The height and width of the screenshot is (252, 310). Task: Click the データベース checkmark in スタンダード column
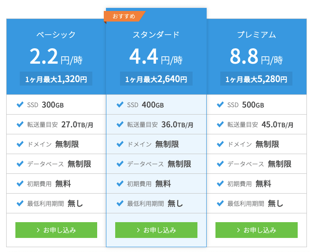[120, 164]
